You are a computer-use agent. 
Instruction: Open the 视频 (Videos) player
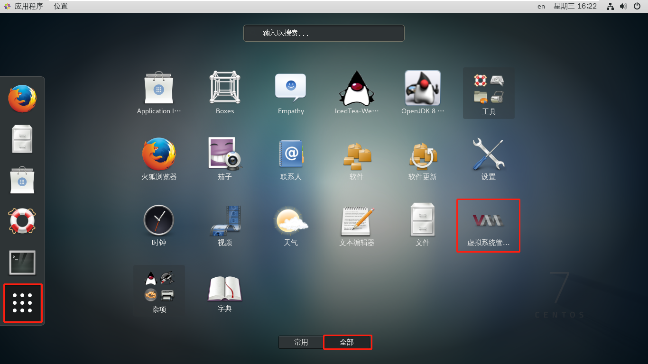[x=225, y=225]
